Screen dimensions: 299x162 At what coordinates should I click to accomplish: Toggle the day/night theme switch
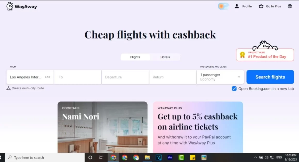click(223, 6)
